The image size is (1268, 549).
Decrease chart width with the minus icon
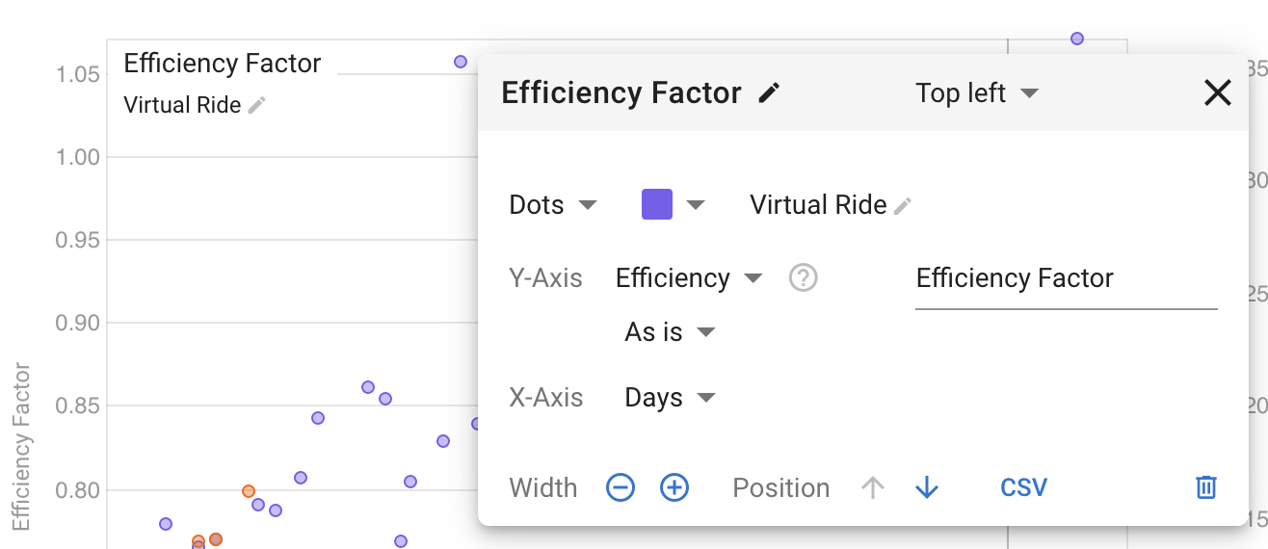click(x=621, y=488)
